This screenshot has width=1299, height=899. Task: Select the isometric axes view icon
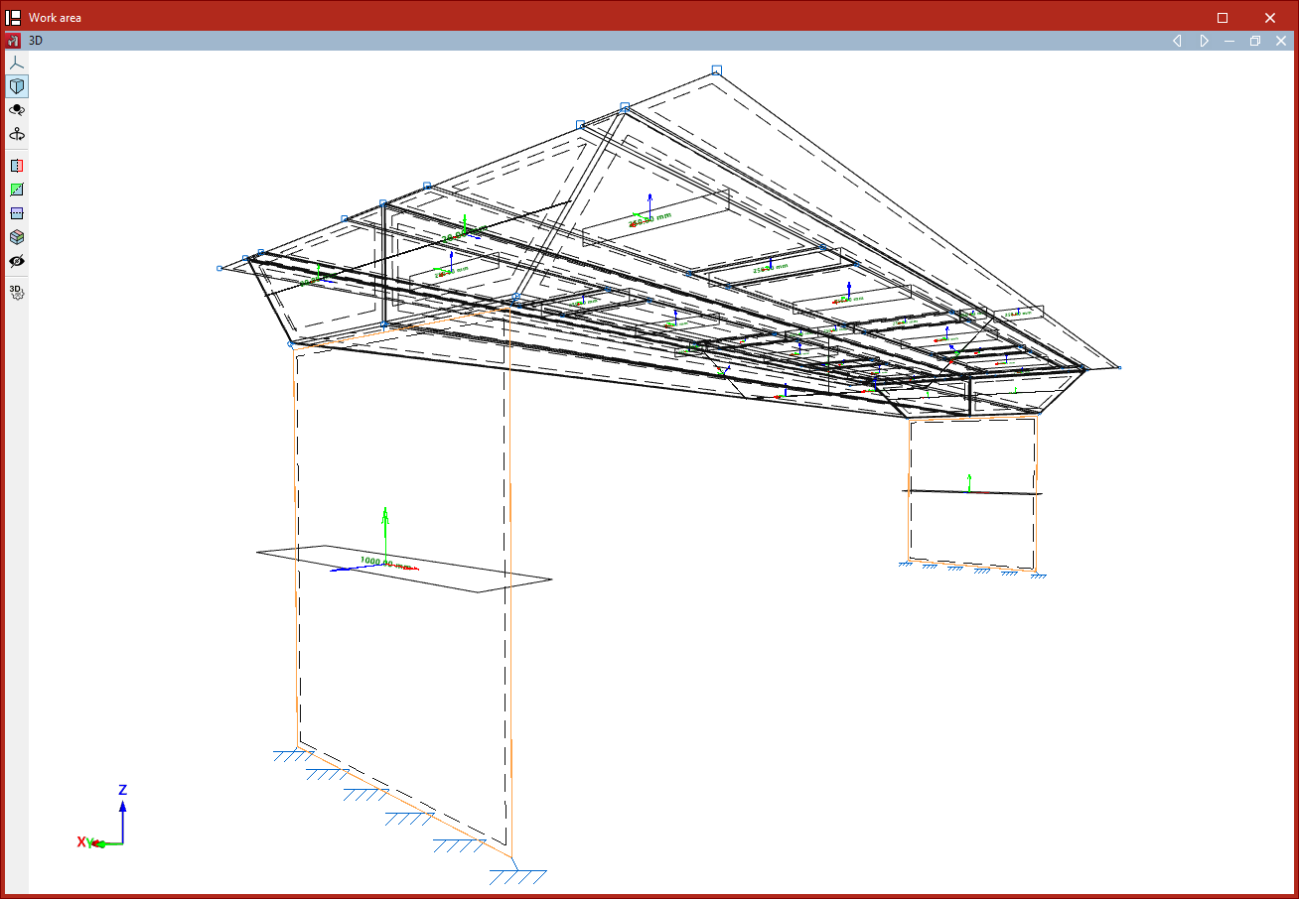pyautogui.click(x=17, y=63)
